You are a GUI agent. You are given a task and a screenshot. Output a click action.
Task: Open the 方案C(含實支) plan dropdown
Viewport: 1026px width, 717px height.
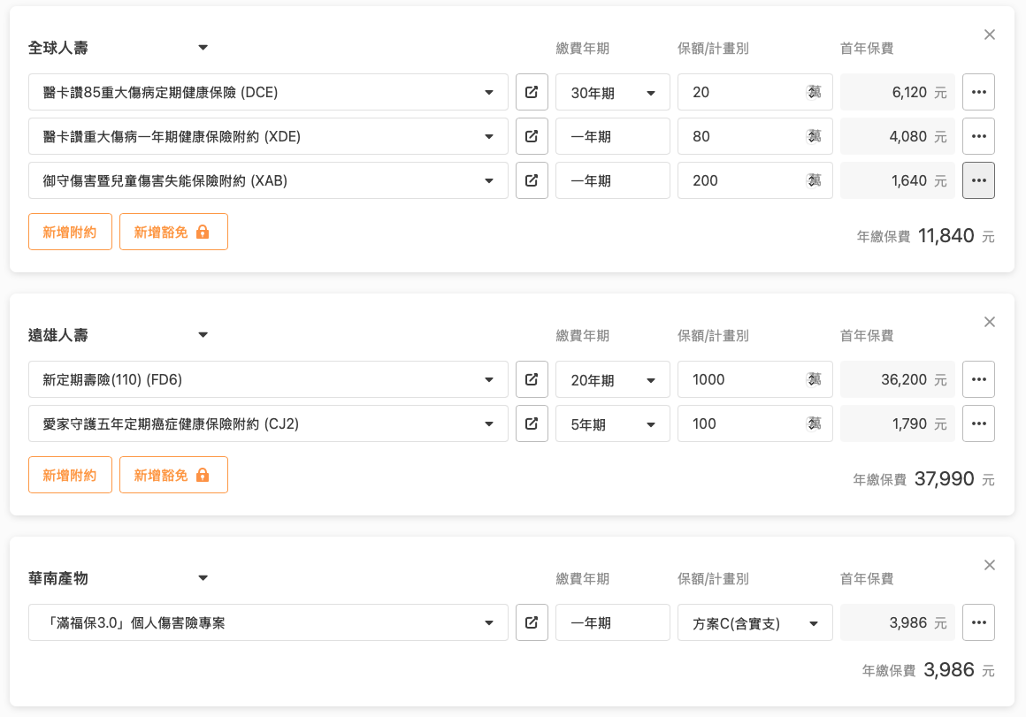click(754, 623)
